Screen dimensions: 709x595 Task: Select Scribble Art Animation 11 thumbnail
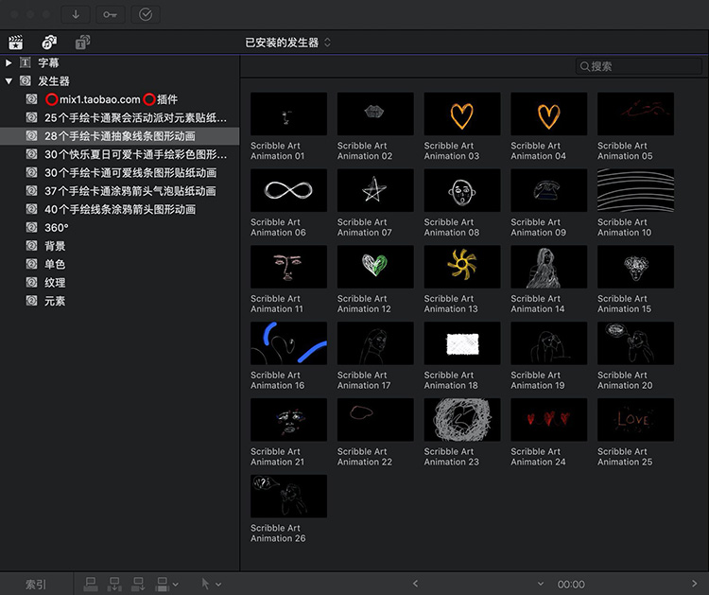coord(288,267)
